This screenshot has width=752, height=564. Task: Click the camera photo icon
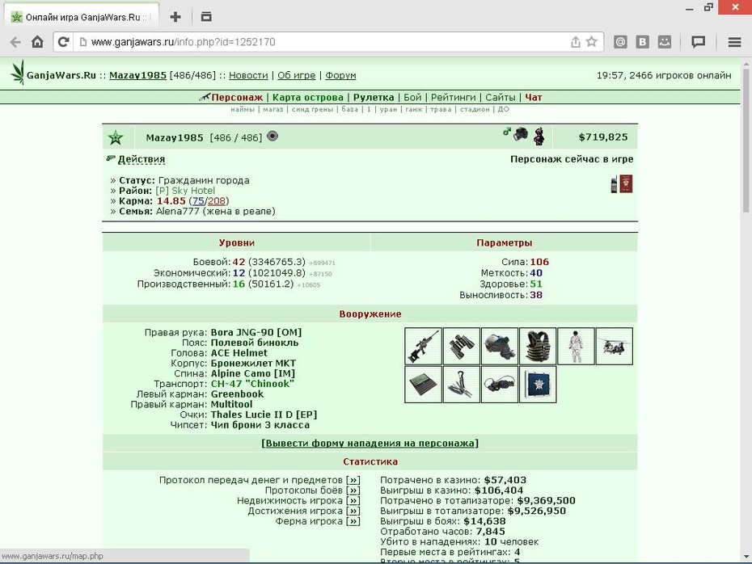[x=521, y=135]
